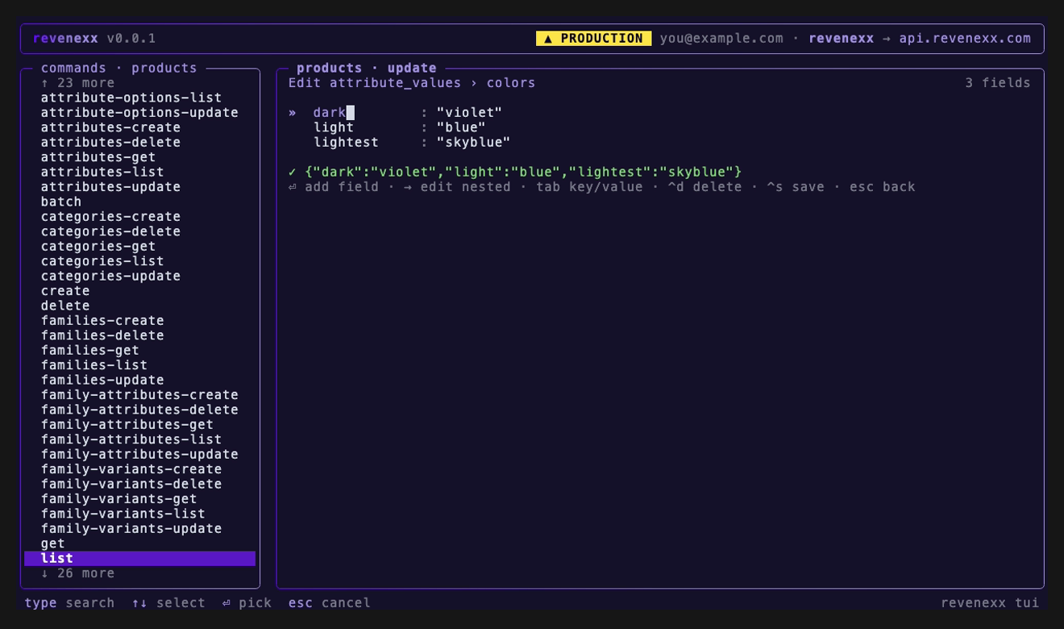The width and height of the screenshot is (1064, 629).
Task: Choose family-variants-update command
Action: [x=131, y=528]
